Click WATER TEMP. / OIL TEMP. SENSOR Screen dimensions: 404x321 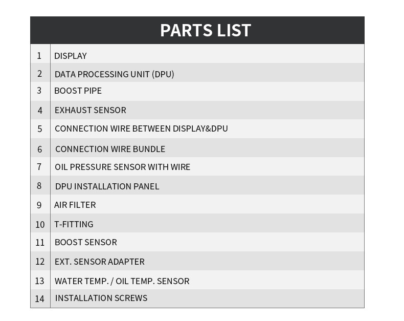[122, 281]
